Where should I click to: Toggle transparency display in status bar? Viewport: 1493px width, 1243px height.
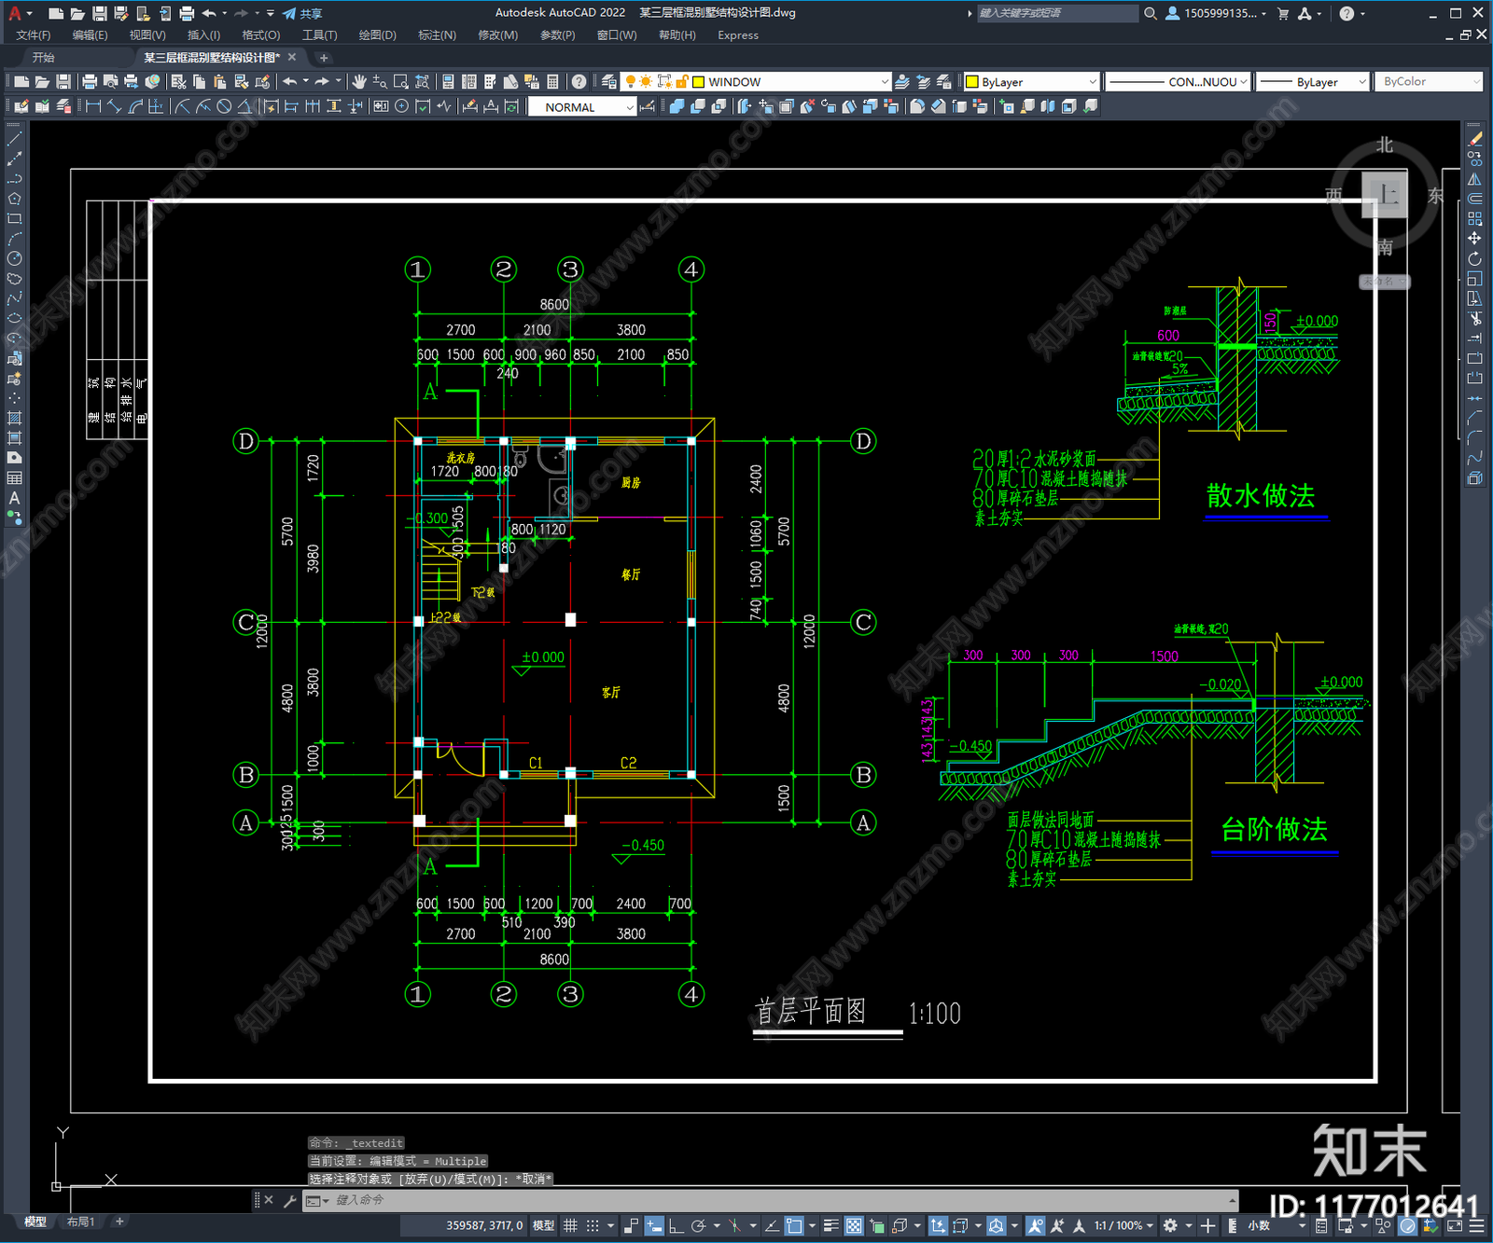[854, 1225]
